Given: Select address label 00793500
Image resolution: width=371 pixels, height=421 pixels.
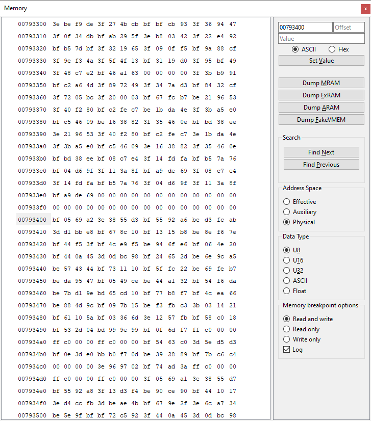Looking at the screenshot, I should coord(32,415).
